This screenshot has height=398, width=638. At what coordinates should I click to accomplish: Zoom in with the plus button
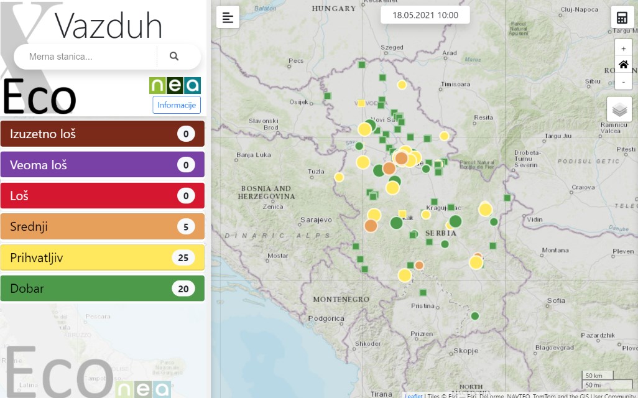[x=623, y=49]
